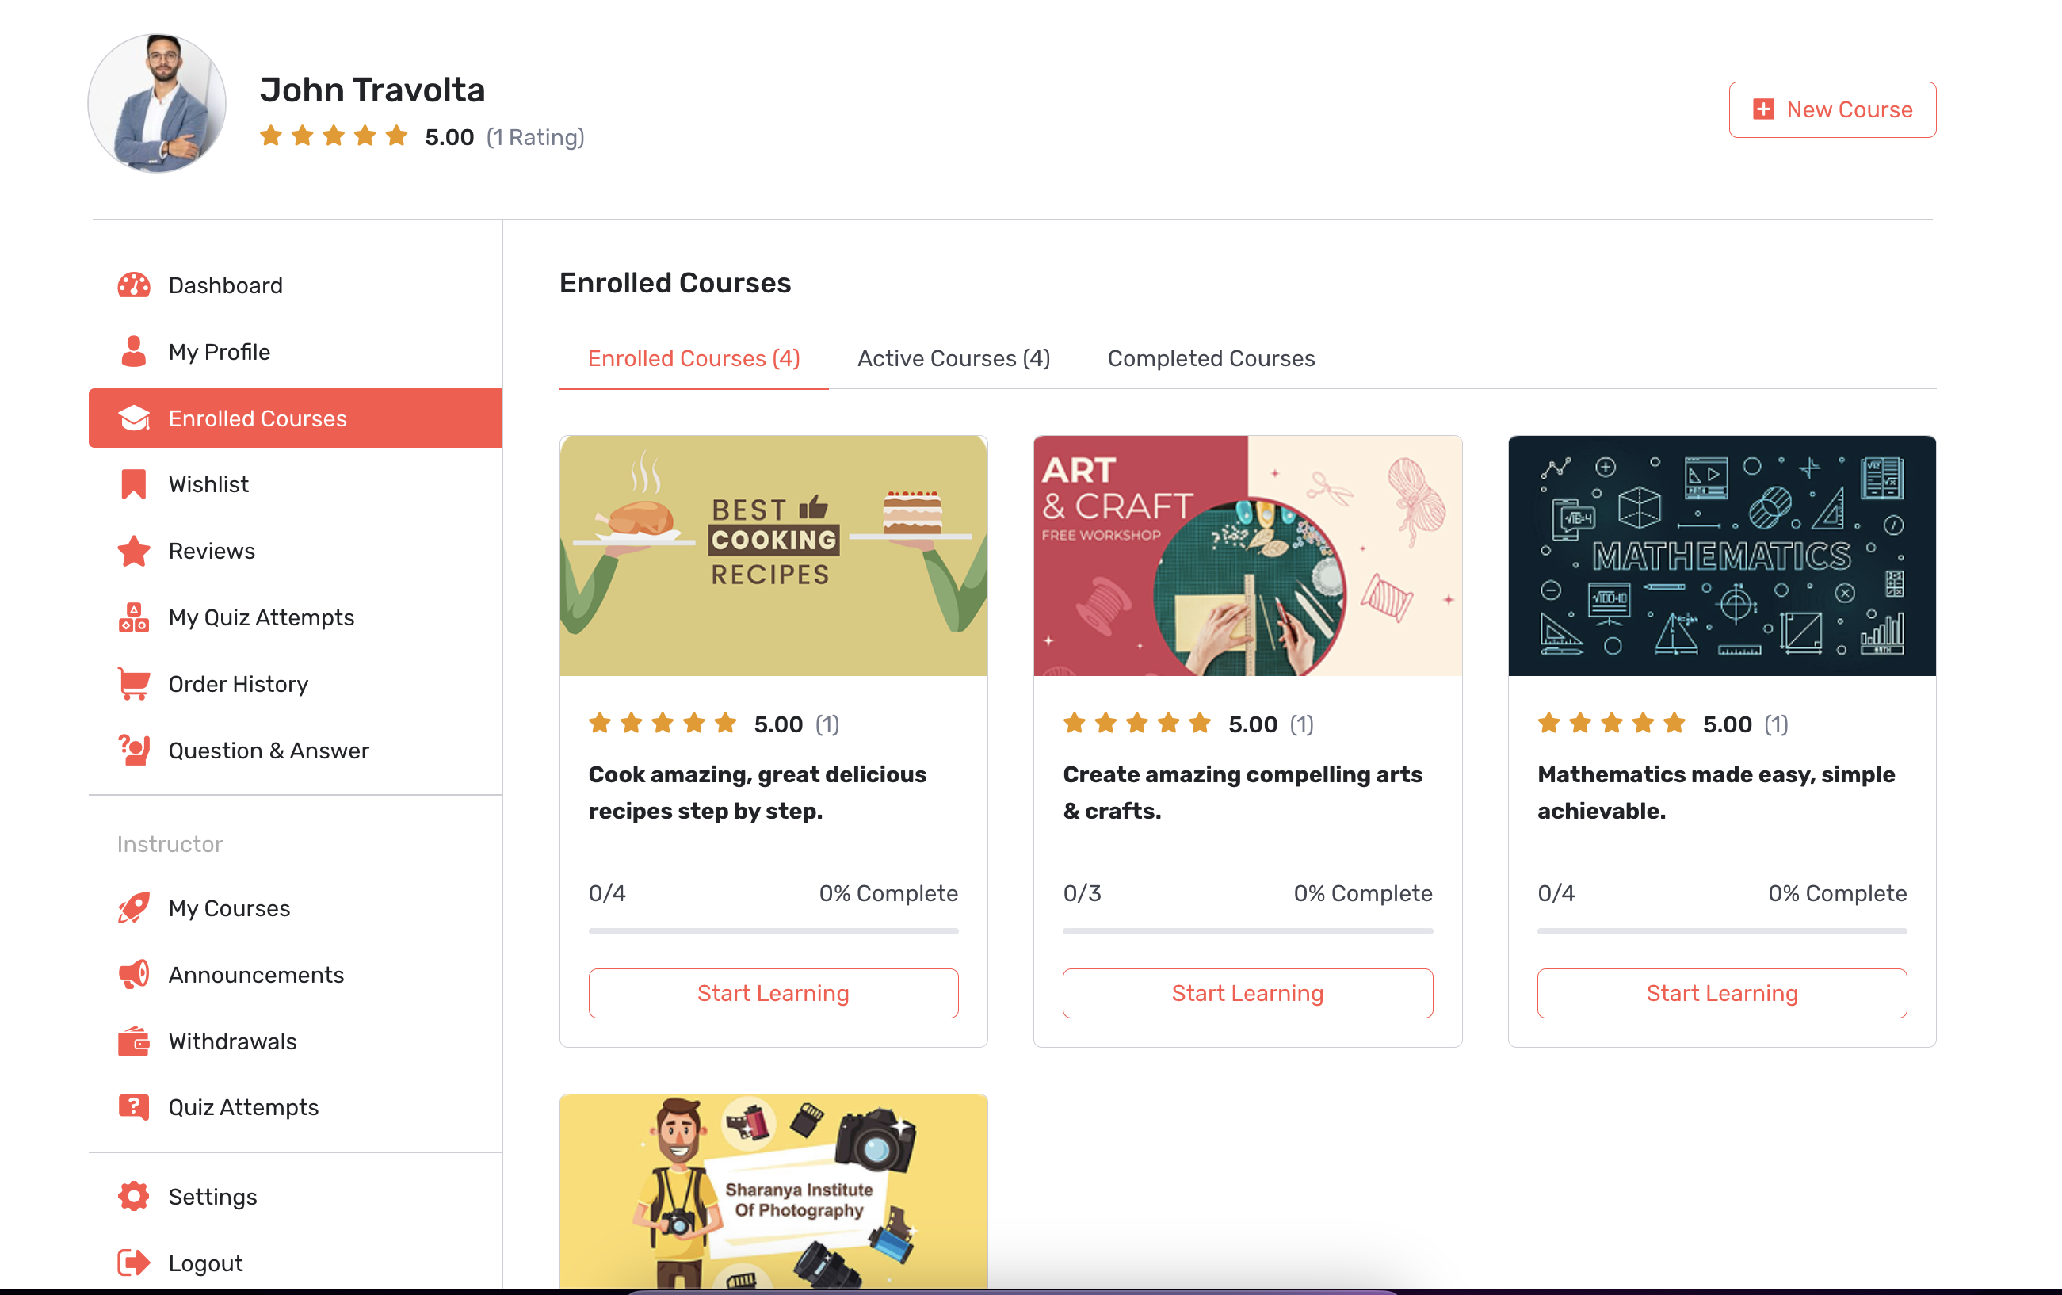The height and width of the screenshot is (1295, 2062).
Task: Click the Withdrawals wallet icon
Action: [134, 1041]
